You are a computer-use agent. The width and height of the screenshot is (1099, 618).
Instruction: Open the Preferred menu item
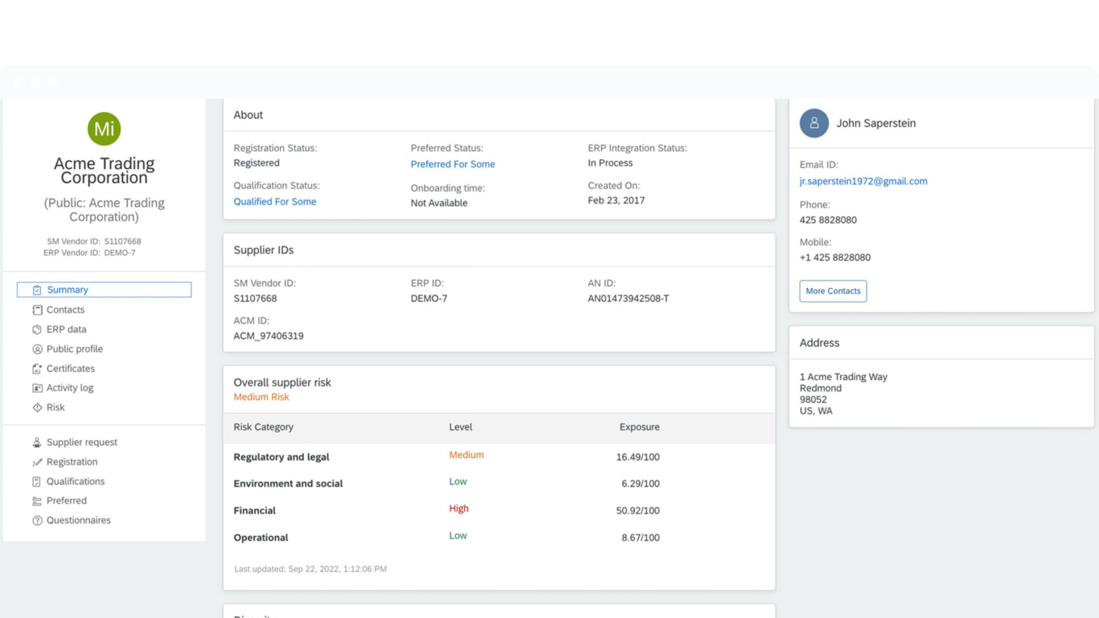click(66, 501)
